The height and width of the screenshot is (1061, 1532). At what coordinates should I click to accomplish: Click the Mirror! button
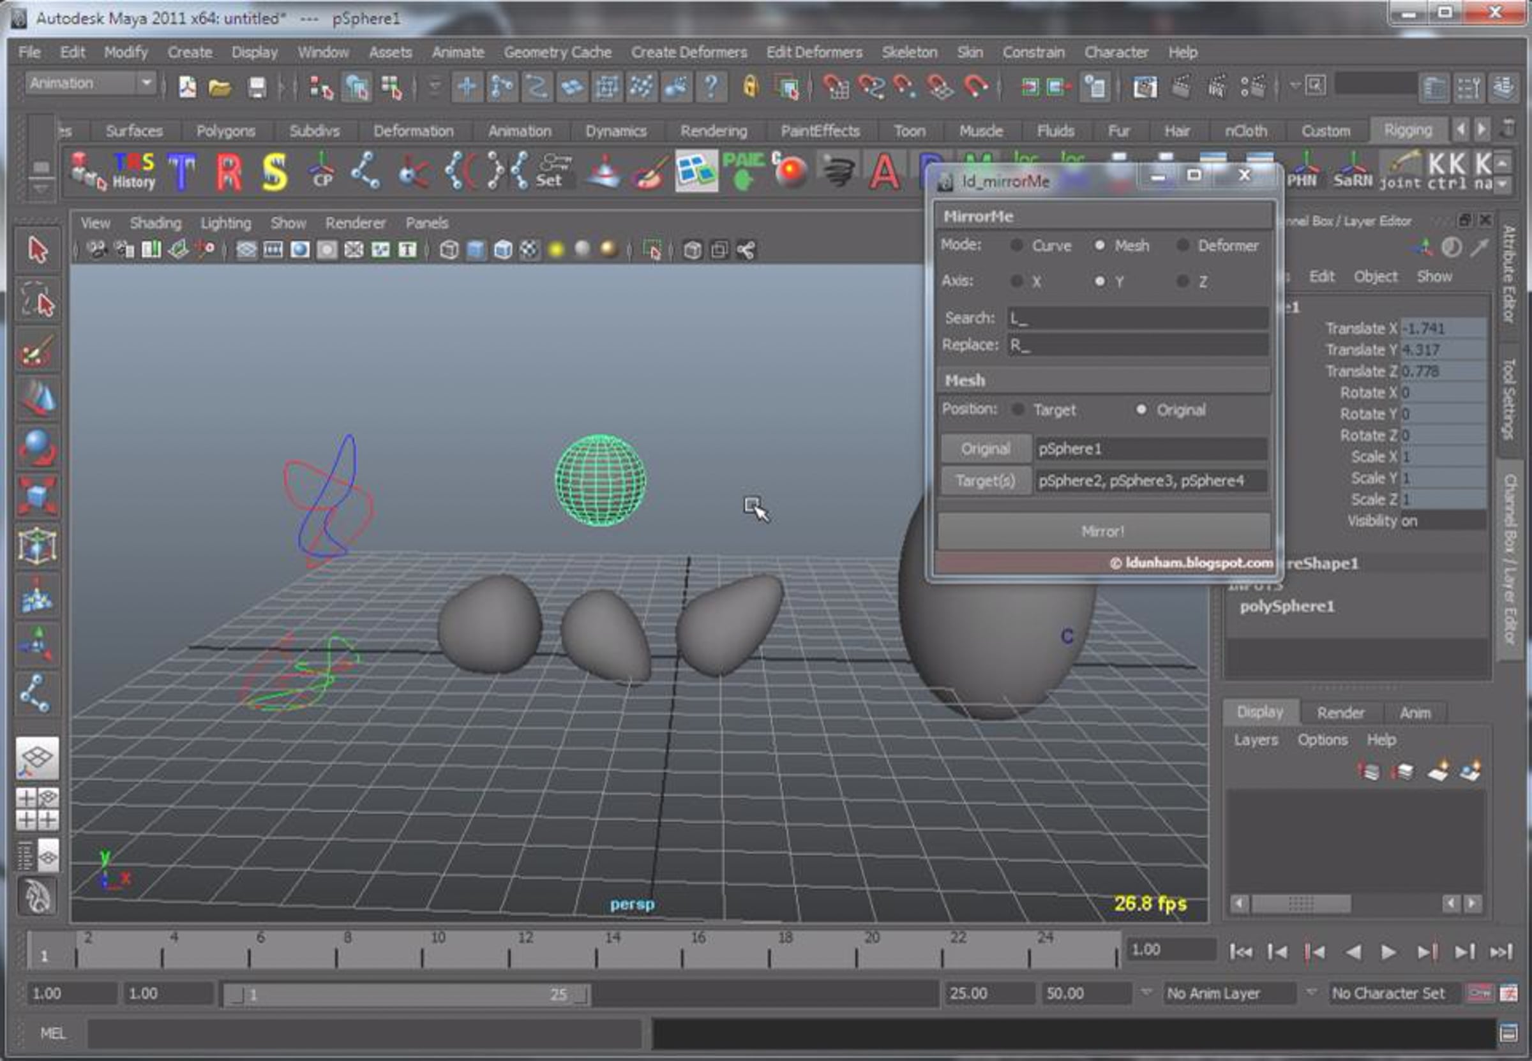click(x=1103, y=531)
